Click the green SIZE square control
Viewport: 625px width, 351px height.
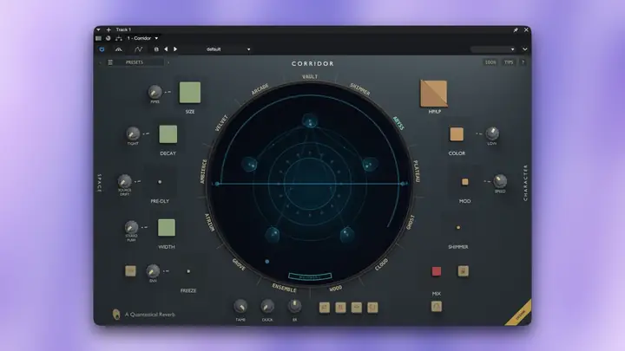click(190, 93)
